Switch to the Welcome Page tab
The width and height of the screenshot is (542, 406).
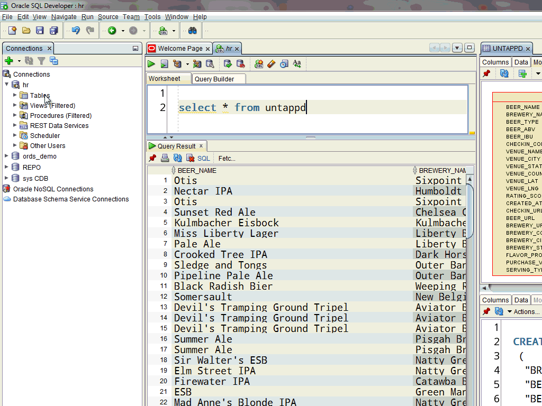click(179, 49)
